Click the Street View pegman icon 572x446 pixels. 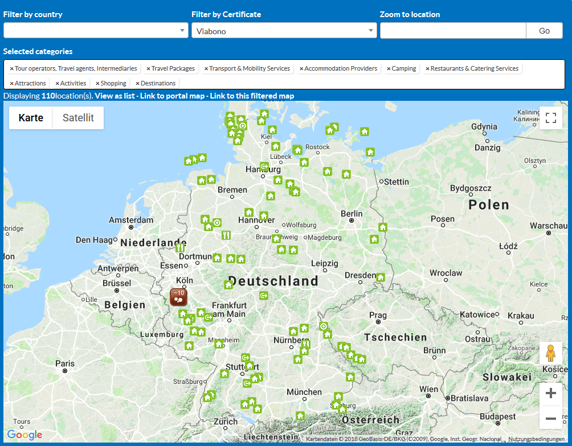(x=550, y=353)
